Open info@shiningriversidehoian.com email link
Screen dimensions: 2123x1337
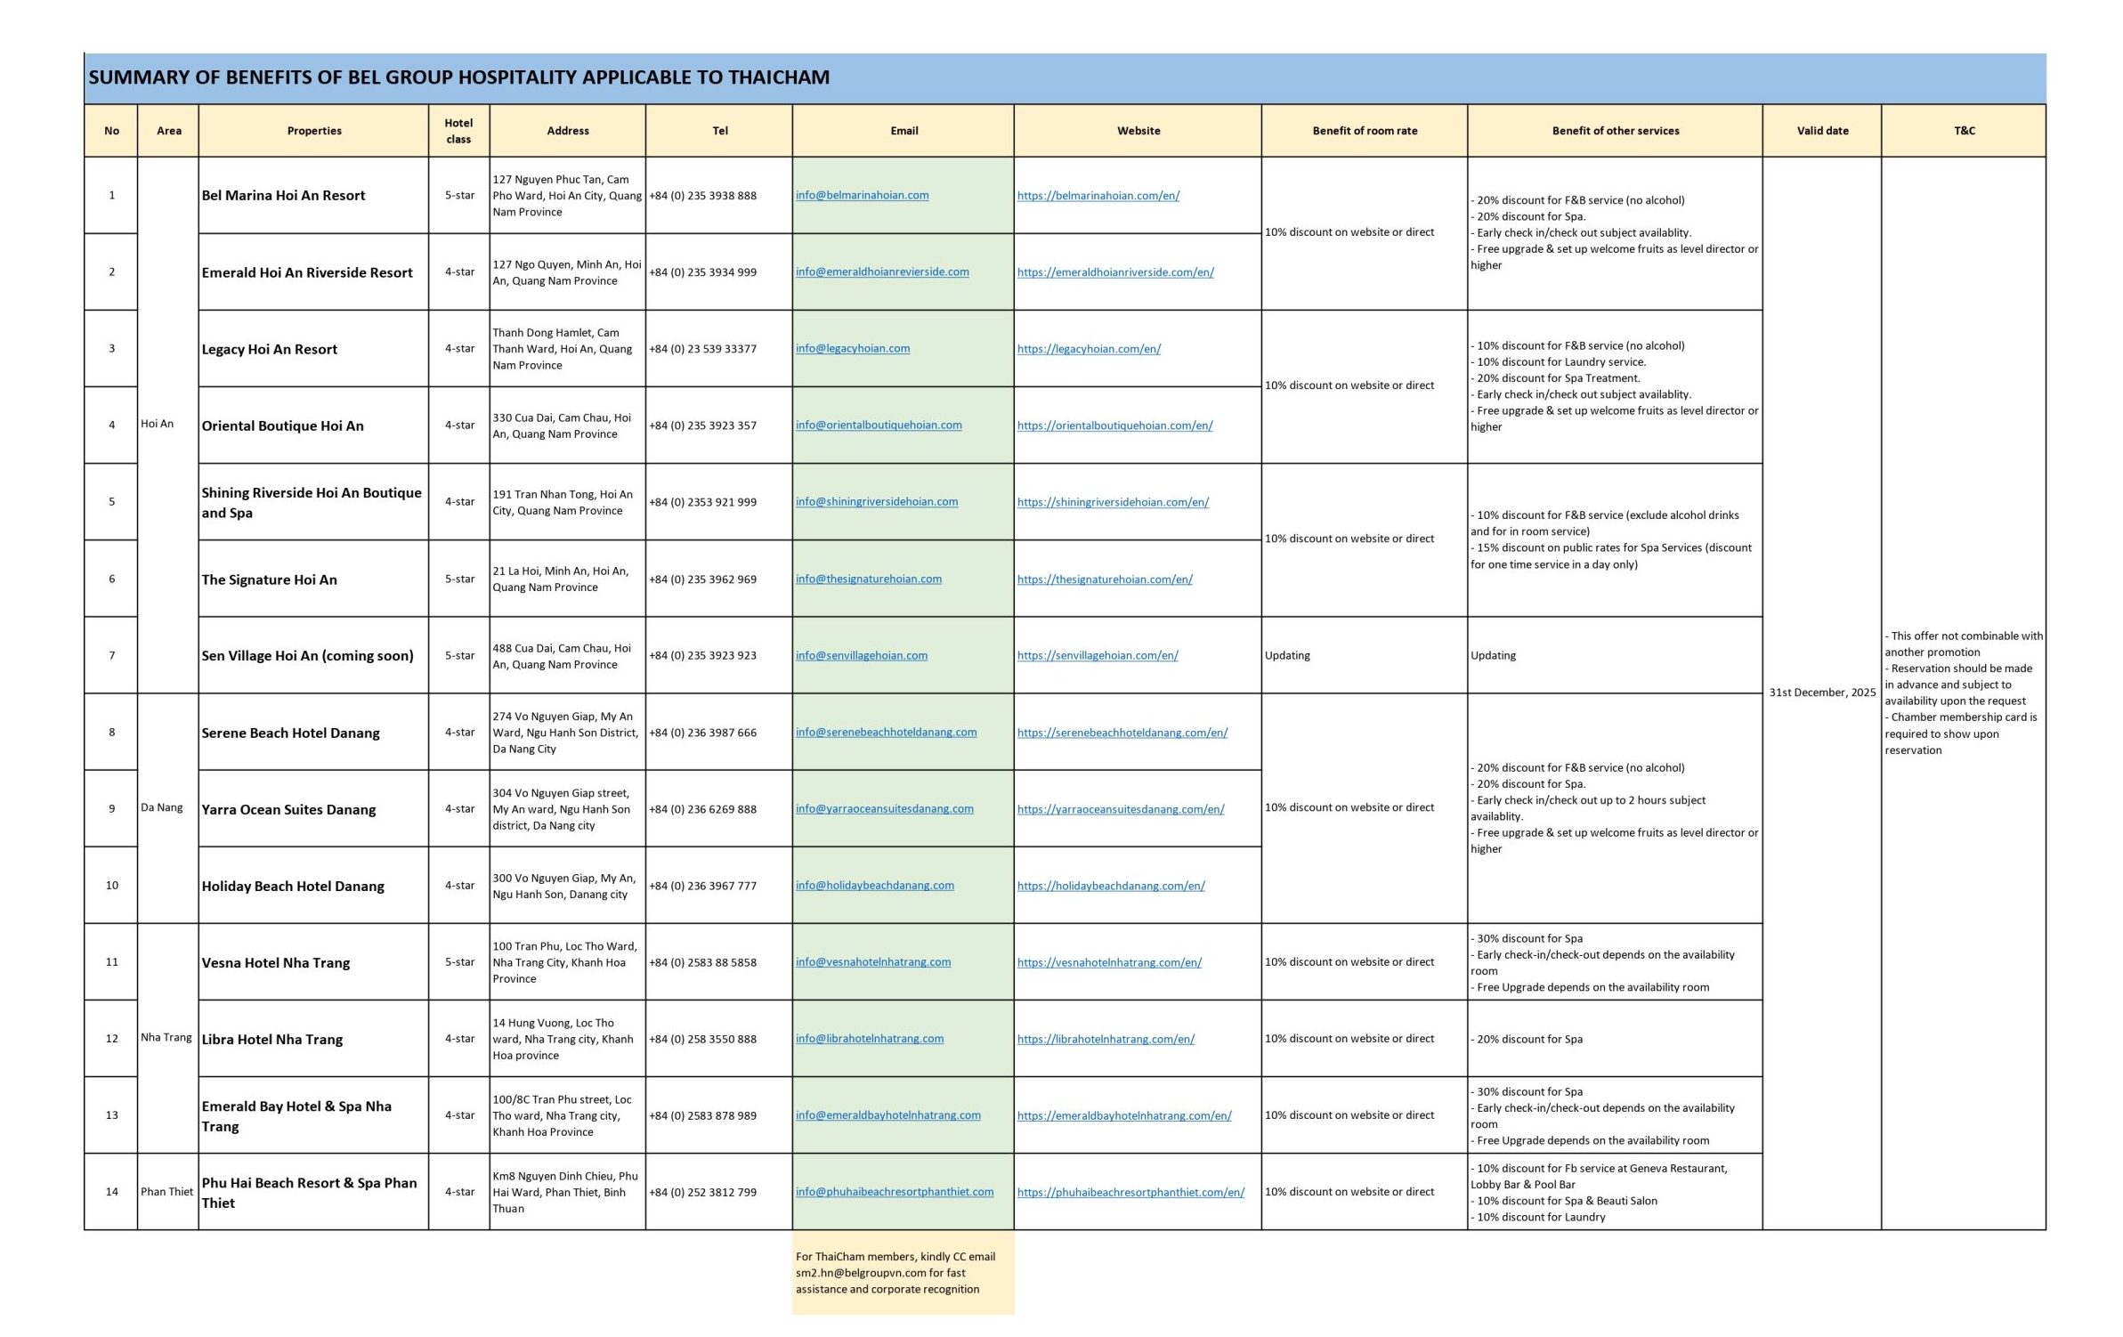[x=877, y=501]
